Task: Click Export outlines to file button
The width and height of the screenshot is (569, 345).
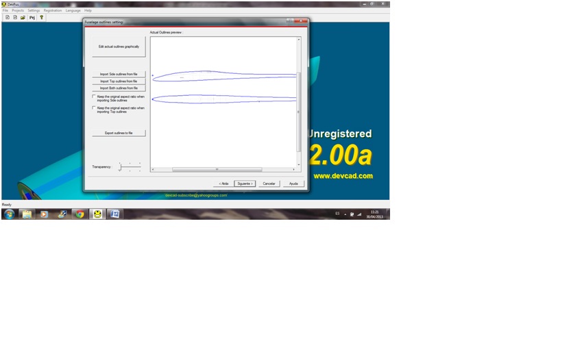Action: click(x=119, y=133)
